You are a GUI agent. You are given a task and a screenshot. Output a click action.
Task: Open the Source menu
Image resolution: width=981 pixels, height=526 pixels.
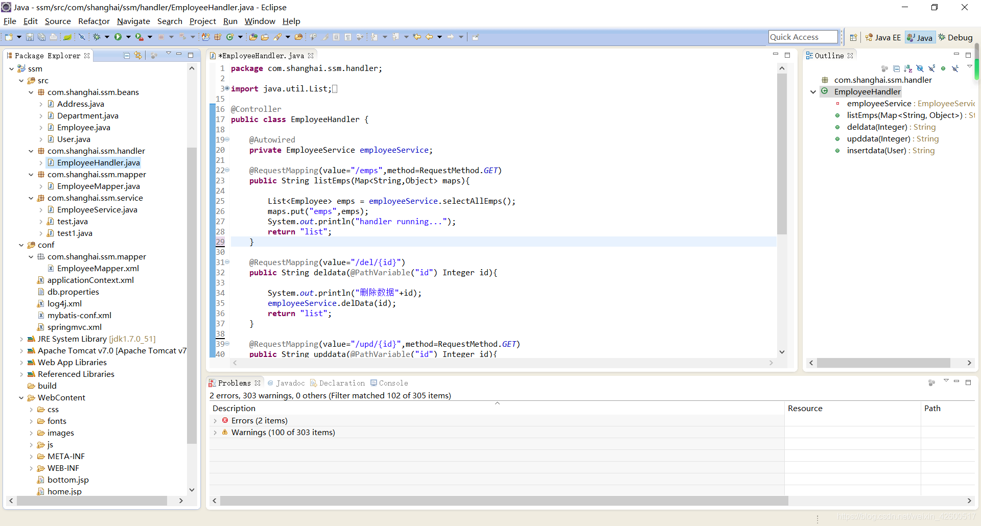58,21
